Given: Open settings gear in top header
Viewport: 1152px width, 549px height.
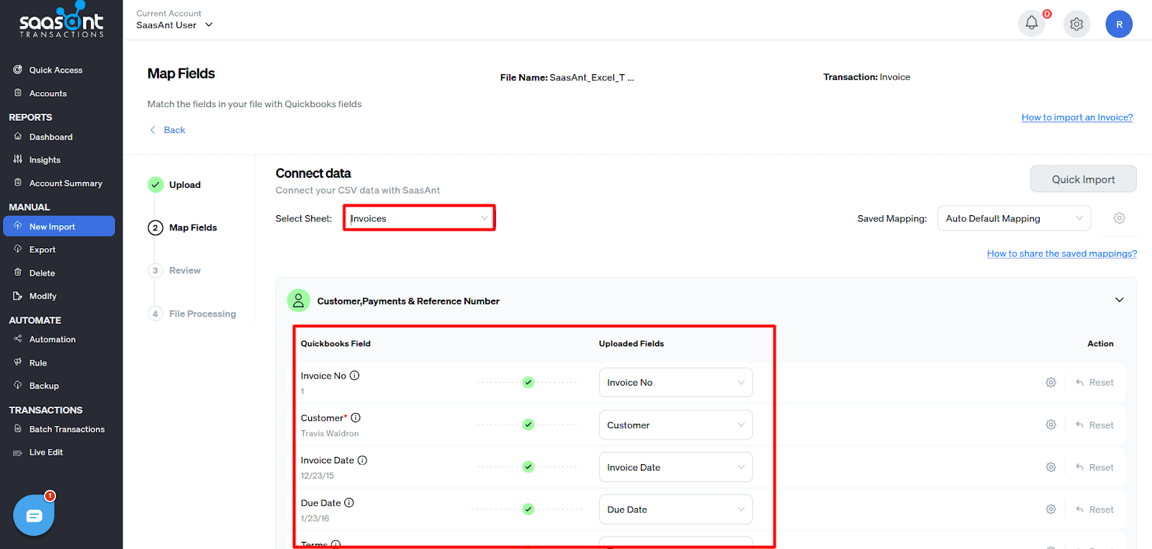Looking at the screenshot, I should pos(1076,24).
